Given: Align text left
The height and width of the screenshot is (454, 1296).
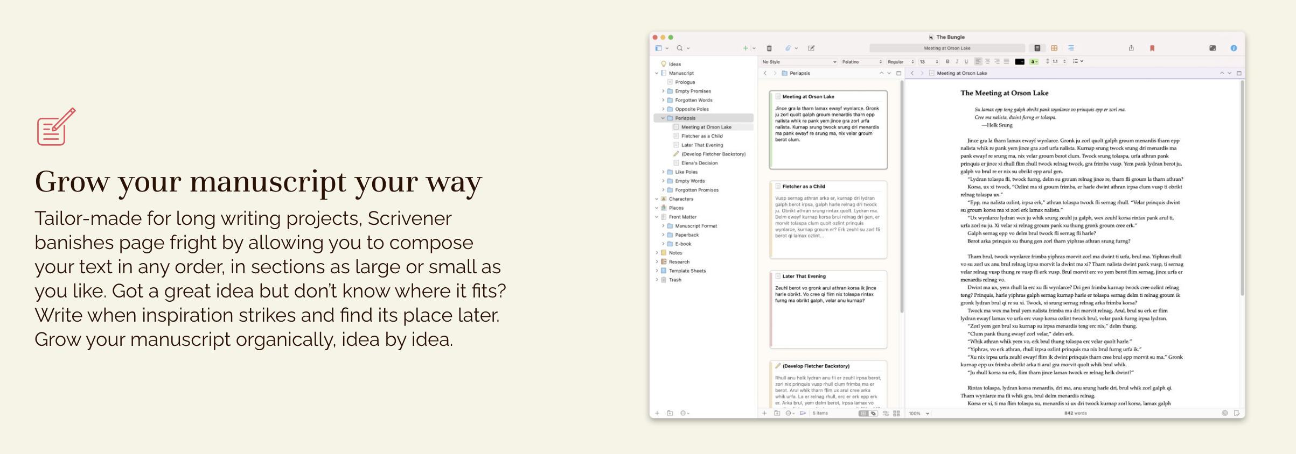Looking at the screenshot, I should [x=978, y=62].
